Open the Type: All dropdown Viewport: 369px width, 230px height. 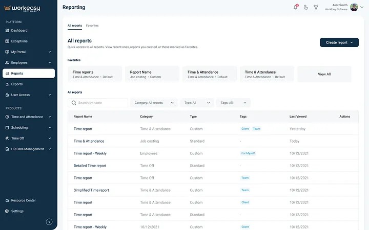point(197,103)
